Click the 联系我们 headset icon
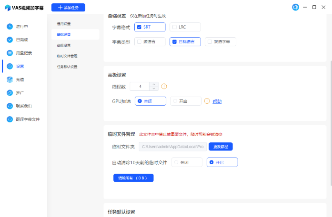This screenshot has width=332, height=217. click(x=10, y=106)
